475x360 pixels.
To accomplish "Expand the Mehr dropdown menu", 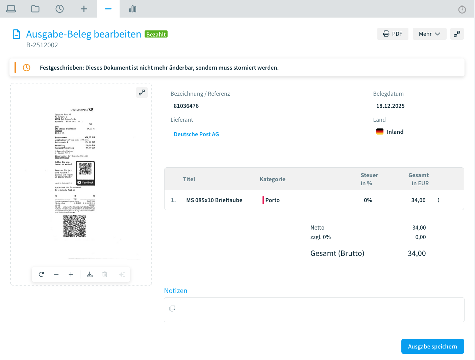I will point(429,34).
